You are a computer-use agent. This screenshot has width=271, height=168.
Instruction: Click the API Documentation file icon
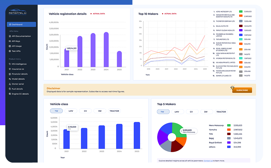click(10, 36)
